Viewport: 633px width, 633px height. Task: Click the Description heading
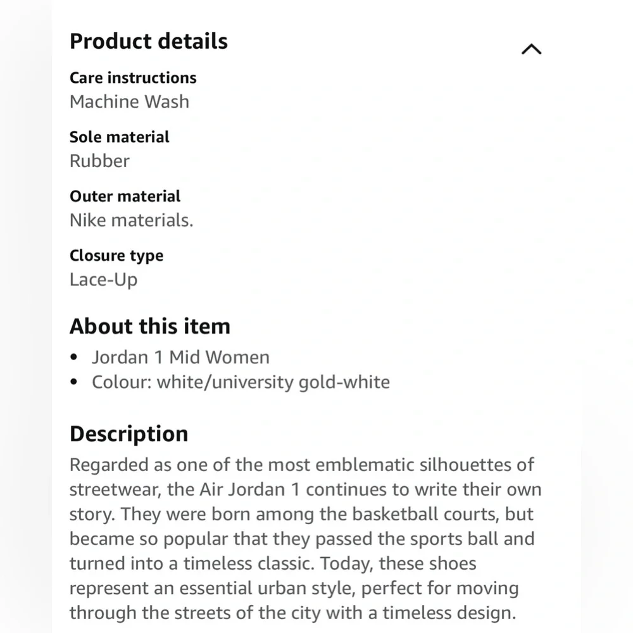click(128, 434)
